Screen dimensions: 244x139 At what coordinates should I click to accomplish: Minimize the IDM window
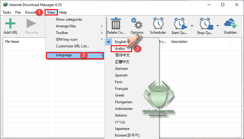pyautogui.click(x=209, y=5)
